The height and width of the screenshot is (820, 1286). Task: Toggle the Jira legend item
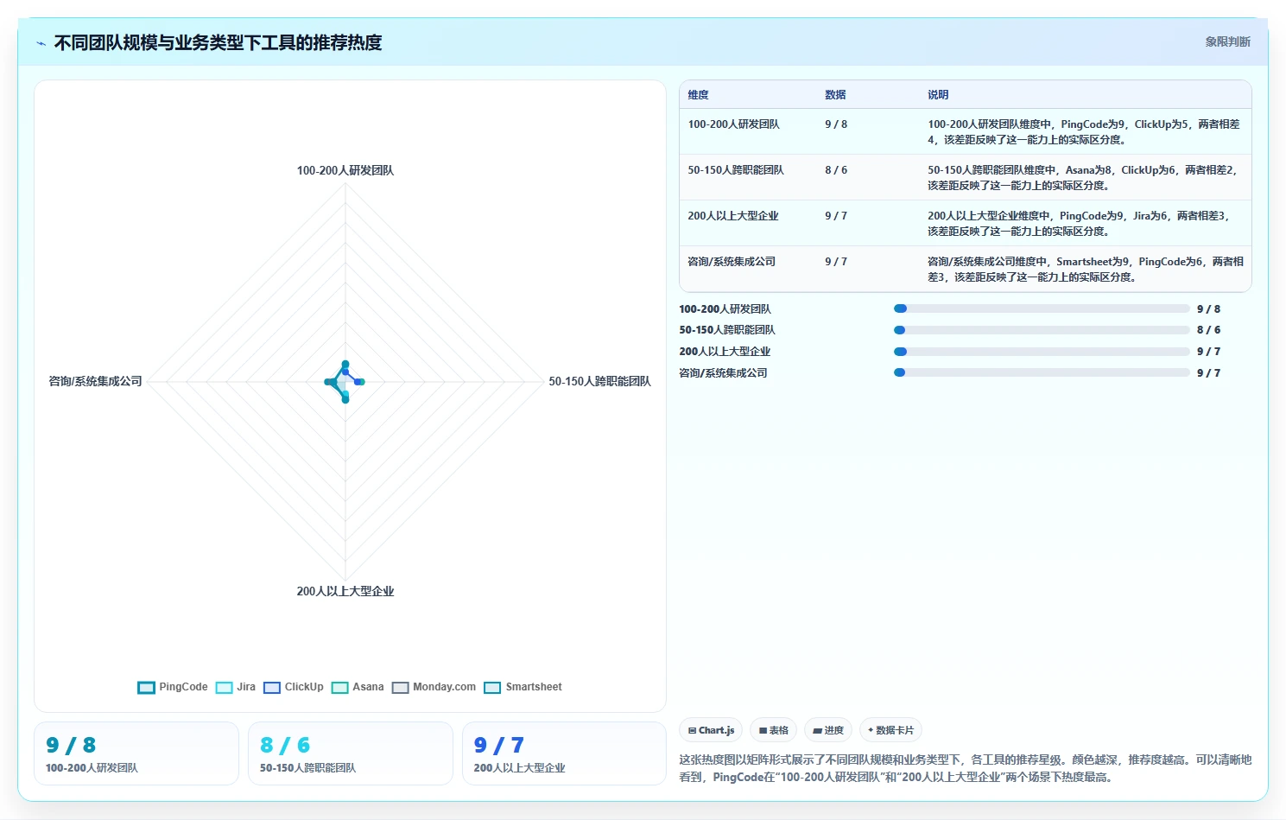pyautogui.click(x=236, y=688)
